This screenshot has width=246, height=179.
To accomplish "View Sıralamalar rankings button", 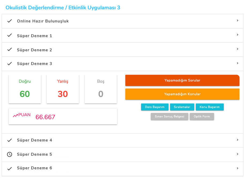I will coord(182,107).
